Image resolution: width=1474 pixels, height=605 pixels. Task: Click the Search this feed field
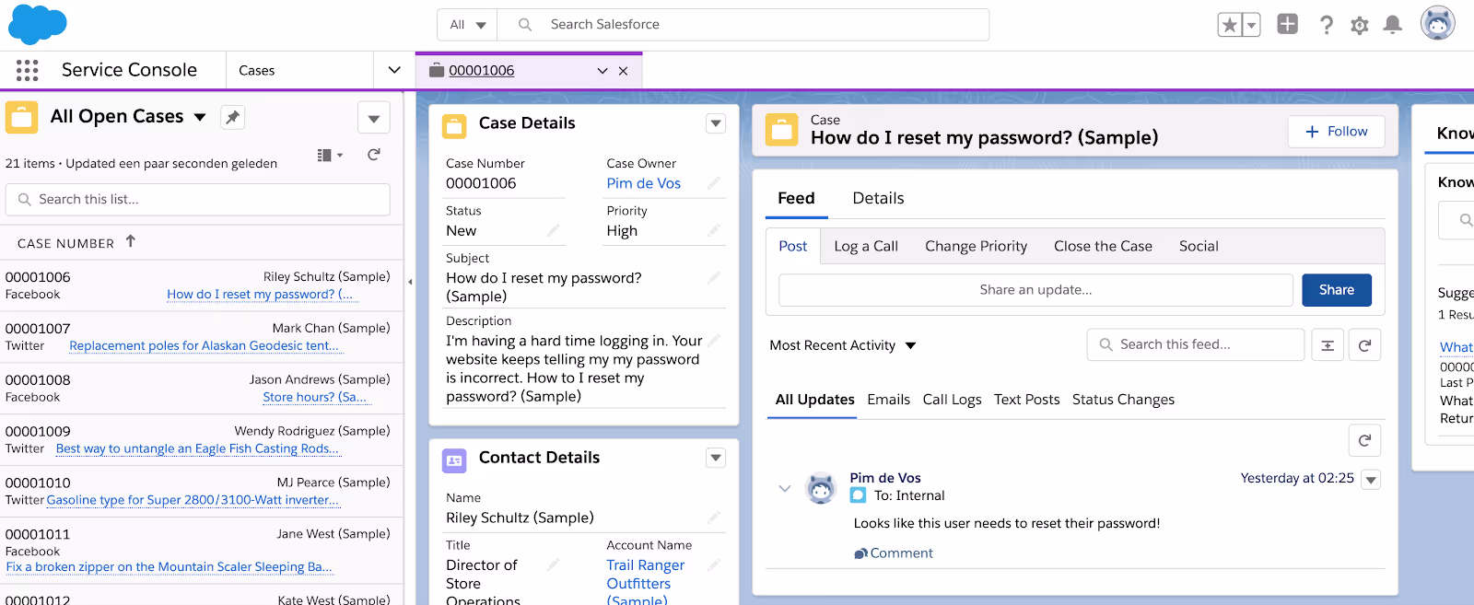(1196, 344)
